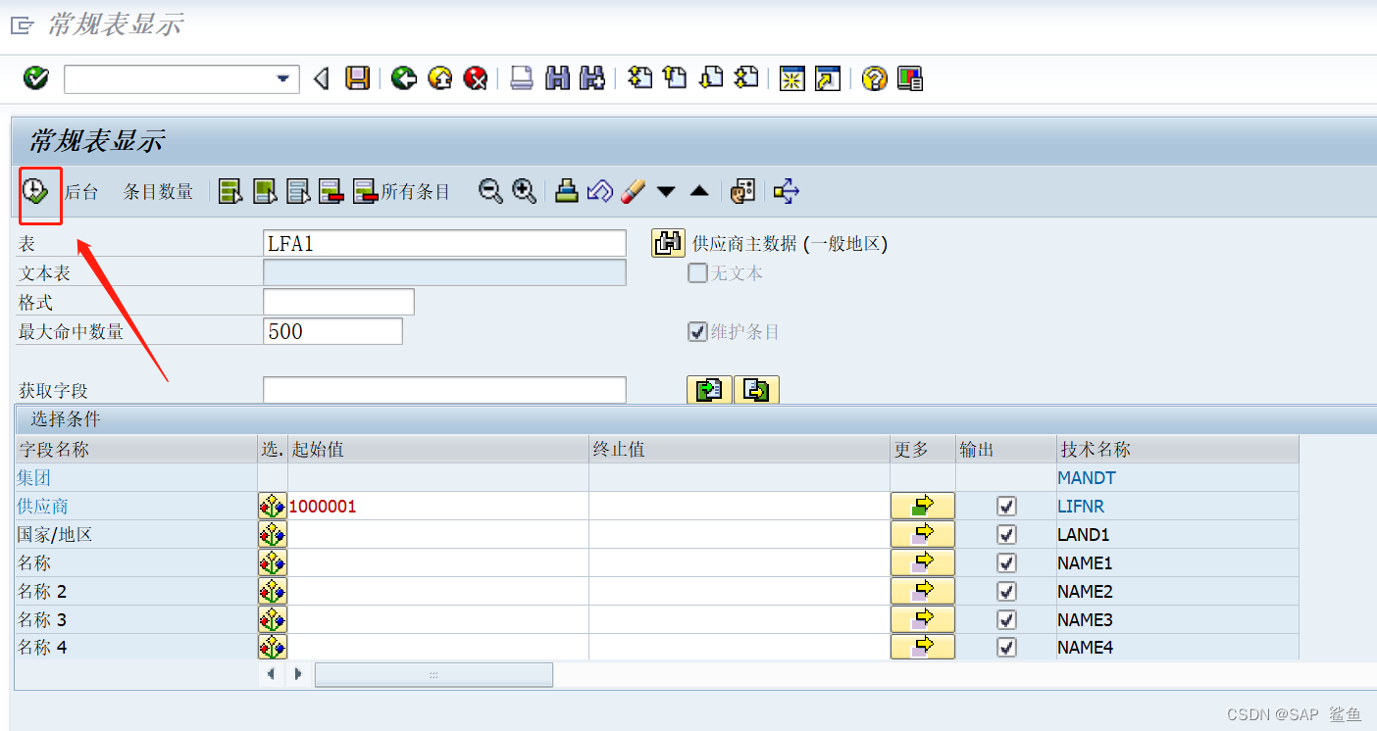Click the Save icon in the toolbar
Screen dimensions: 1377x731
click(357, 78)
